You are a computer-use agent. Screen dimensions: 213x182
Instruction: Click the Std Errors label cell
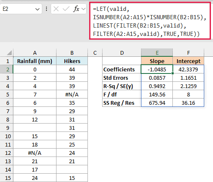122,78
